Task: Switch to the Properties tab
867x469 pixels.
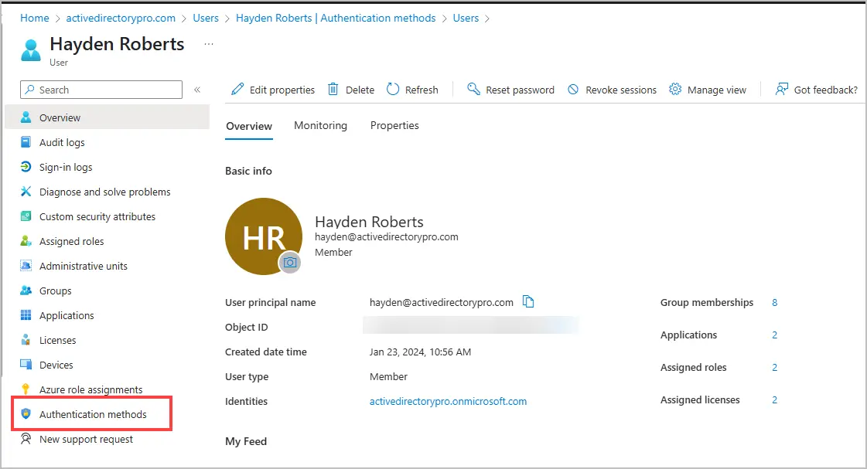Action: (x=394, y=125)
